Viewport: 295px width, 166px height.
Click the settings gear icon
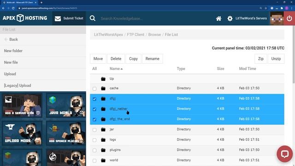click(230, 18)
